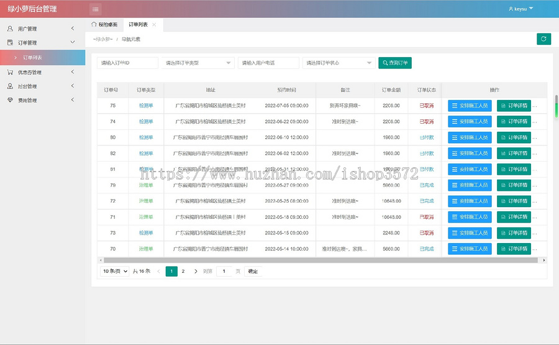Screen dimensions: 559x345
Task: View order details for order 75
Action: (514, 106)
